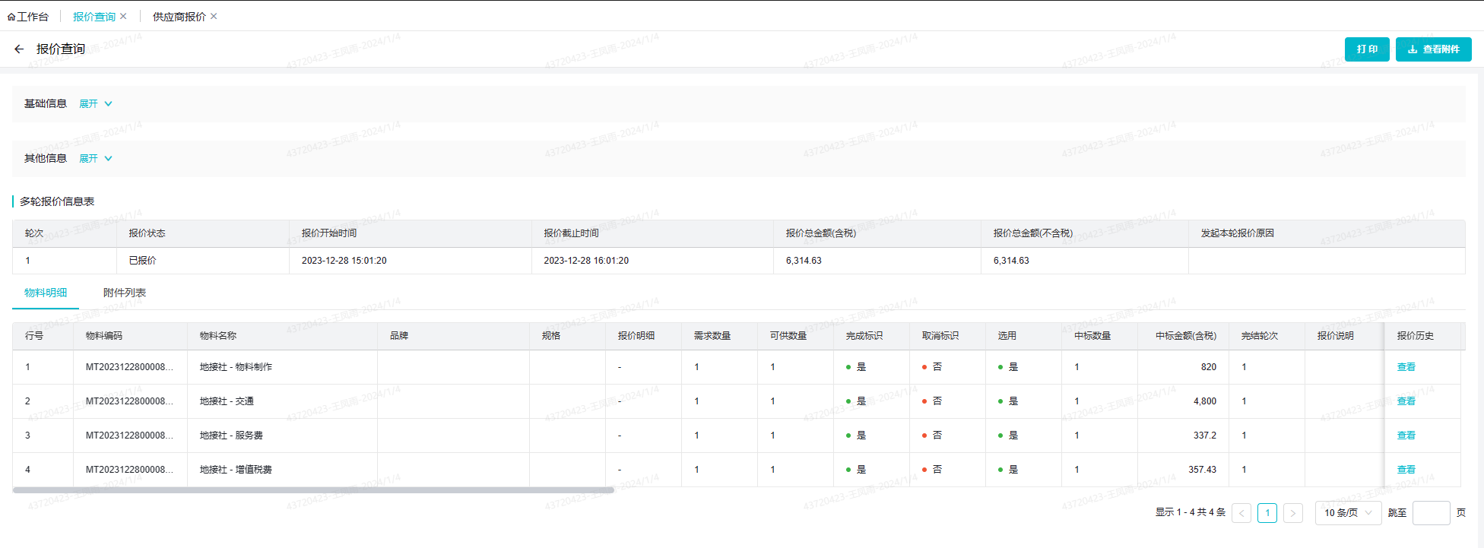Open 查看 link for 地接社 - 服务费

point(1406,436)
